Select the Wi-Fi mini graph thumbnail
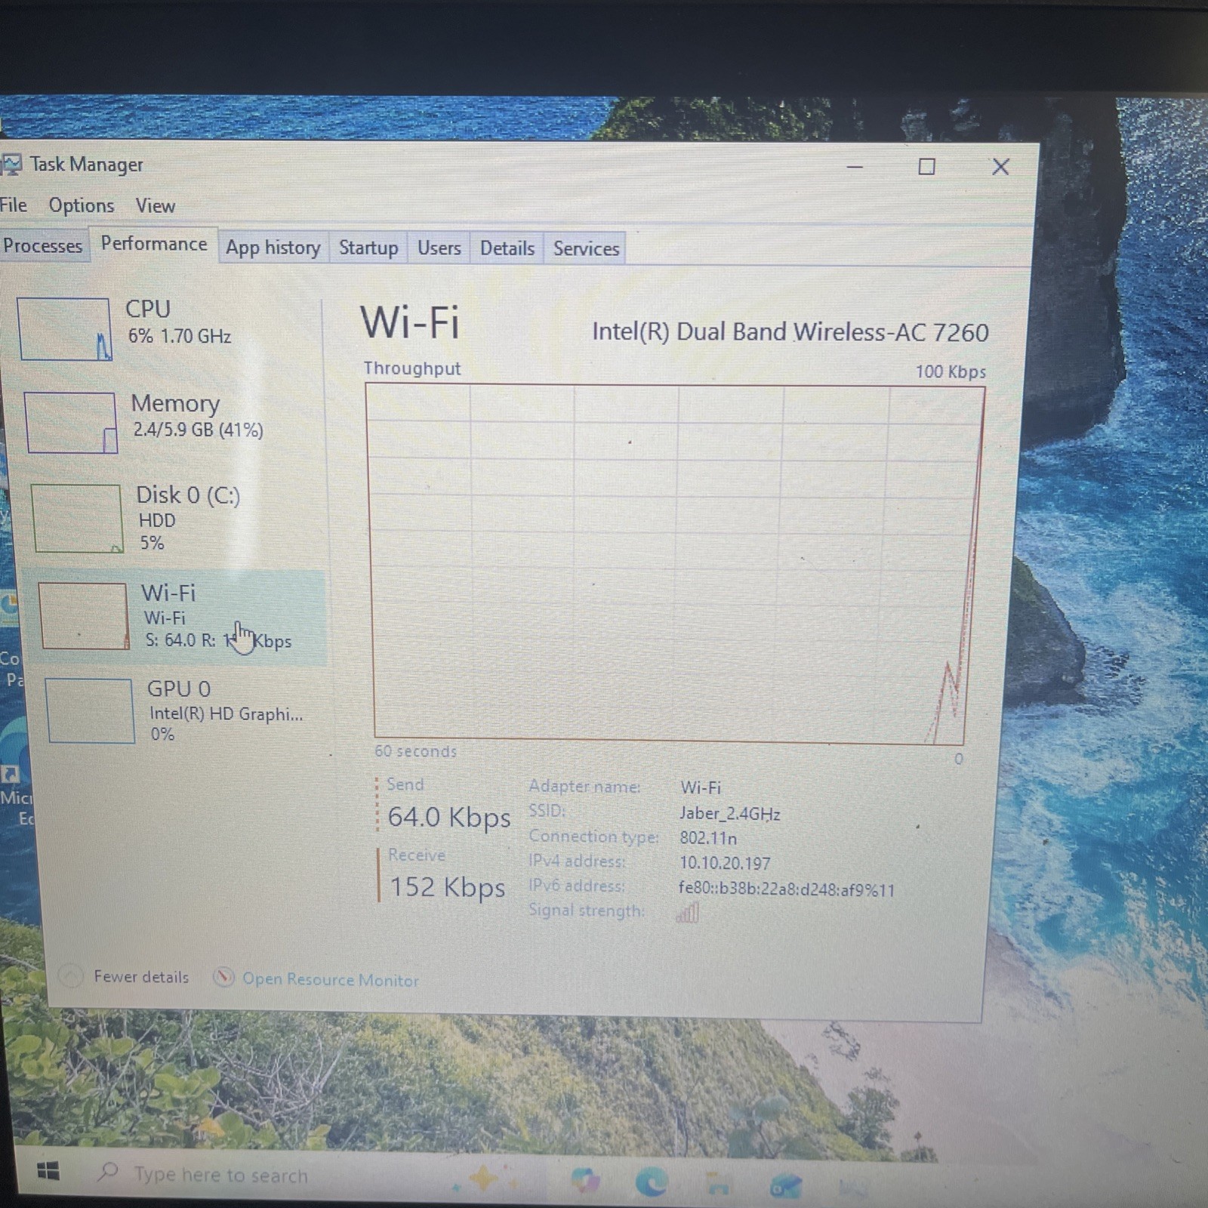1208x1208 pixels. (x=84, y=616)
